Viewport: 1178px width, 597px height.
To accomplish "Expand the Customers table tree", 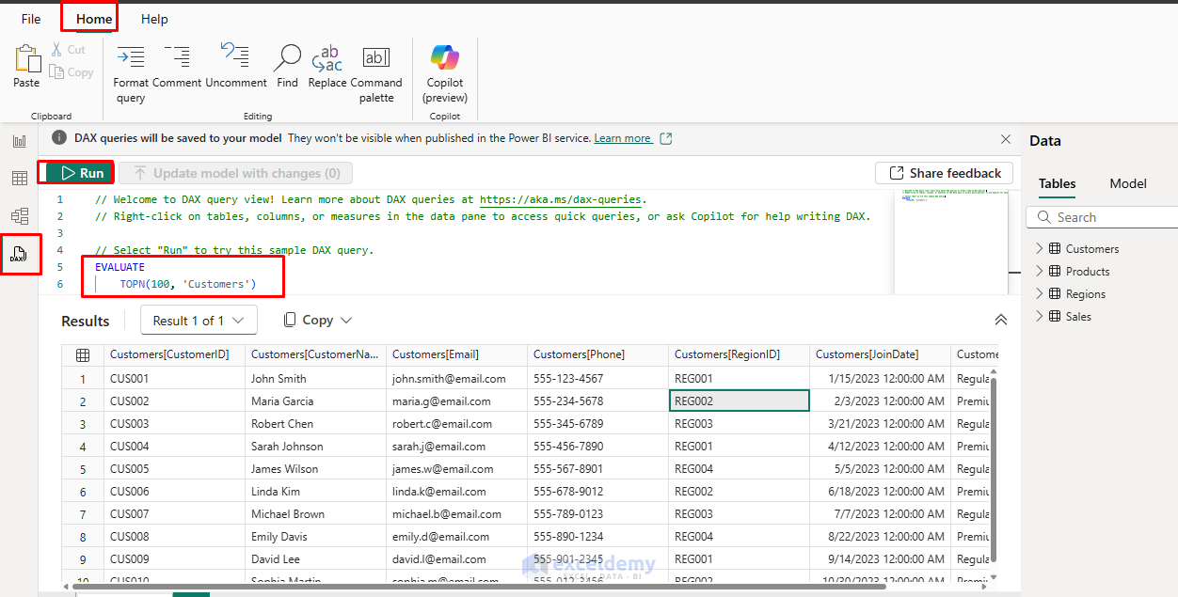I will point(1040,249).
